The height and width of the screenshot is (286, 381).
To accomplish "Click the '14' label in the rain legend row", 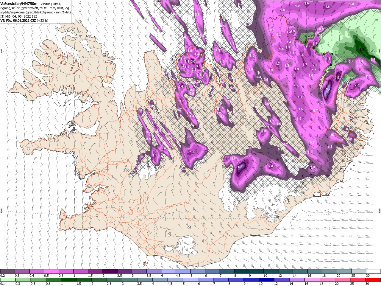I will [291, 284].
